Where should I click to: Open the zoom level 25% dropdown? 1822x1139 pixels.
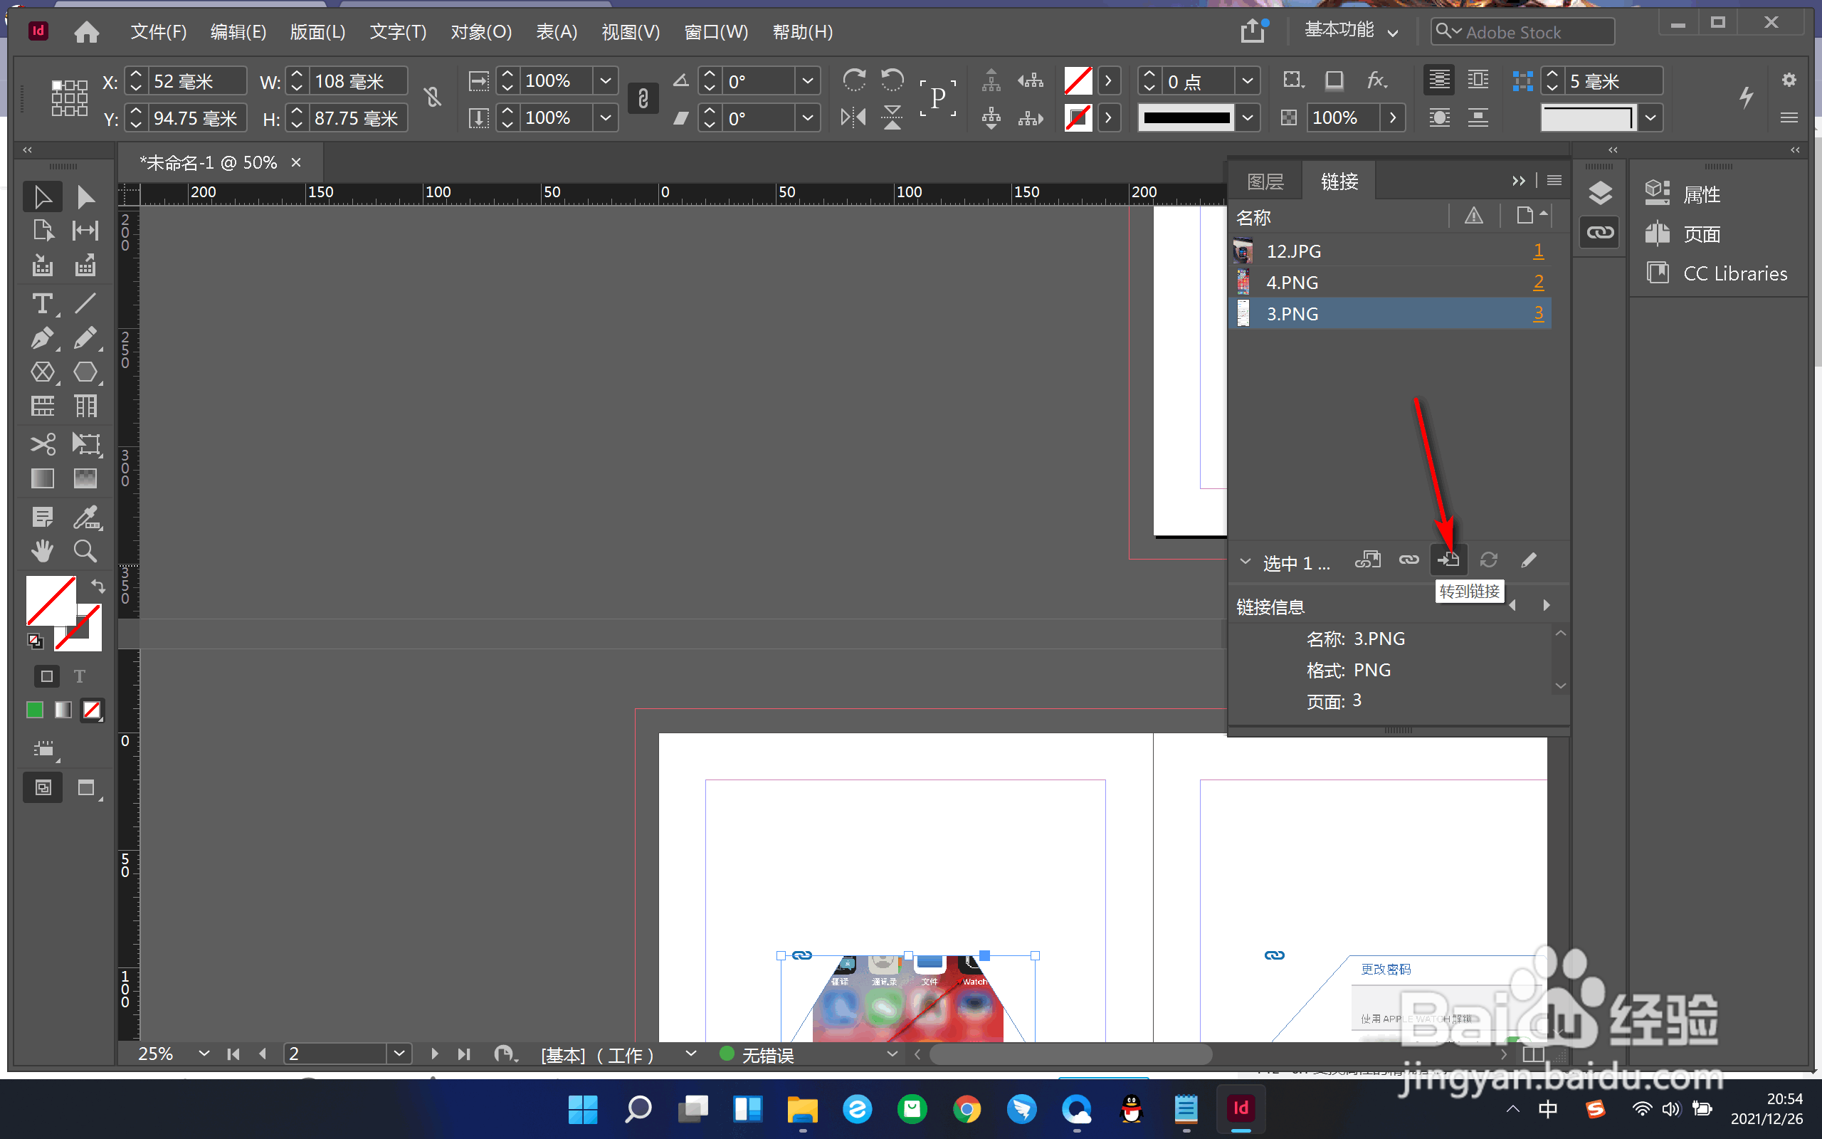coord(204,1053)
